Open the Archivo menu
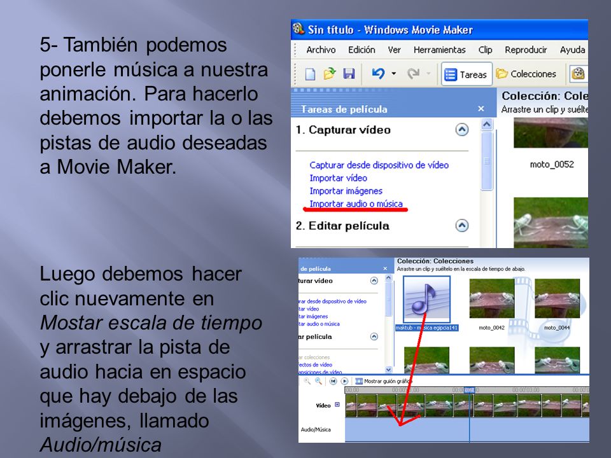The image size is (611, 458). 321,50
